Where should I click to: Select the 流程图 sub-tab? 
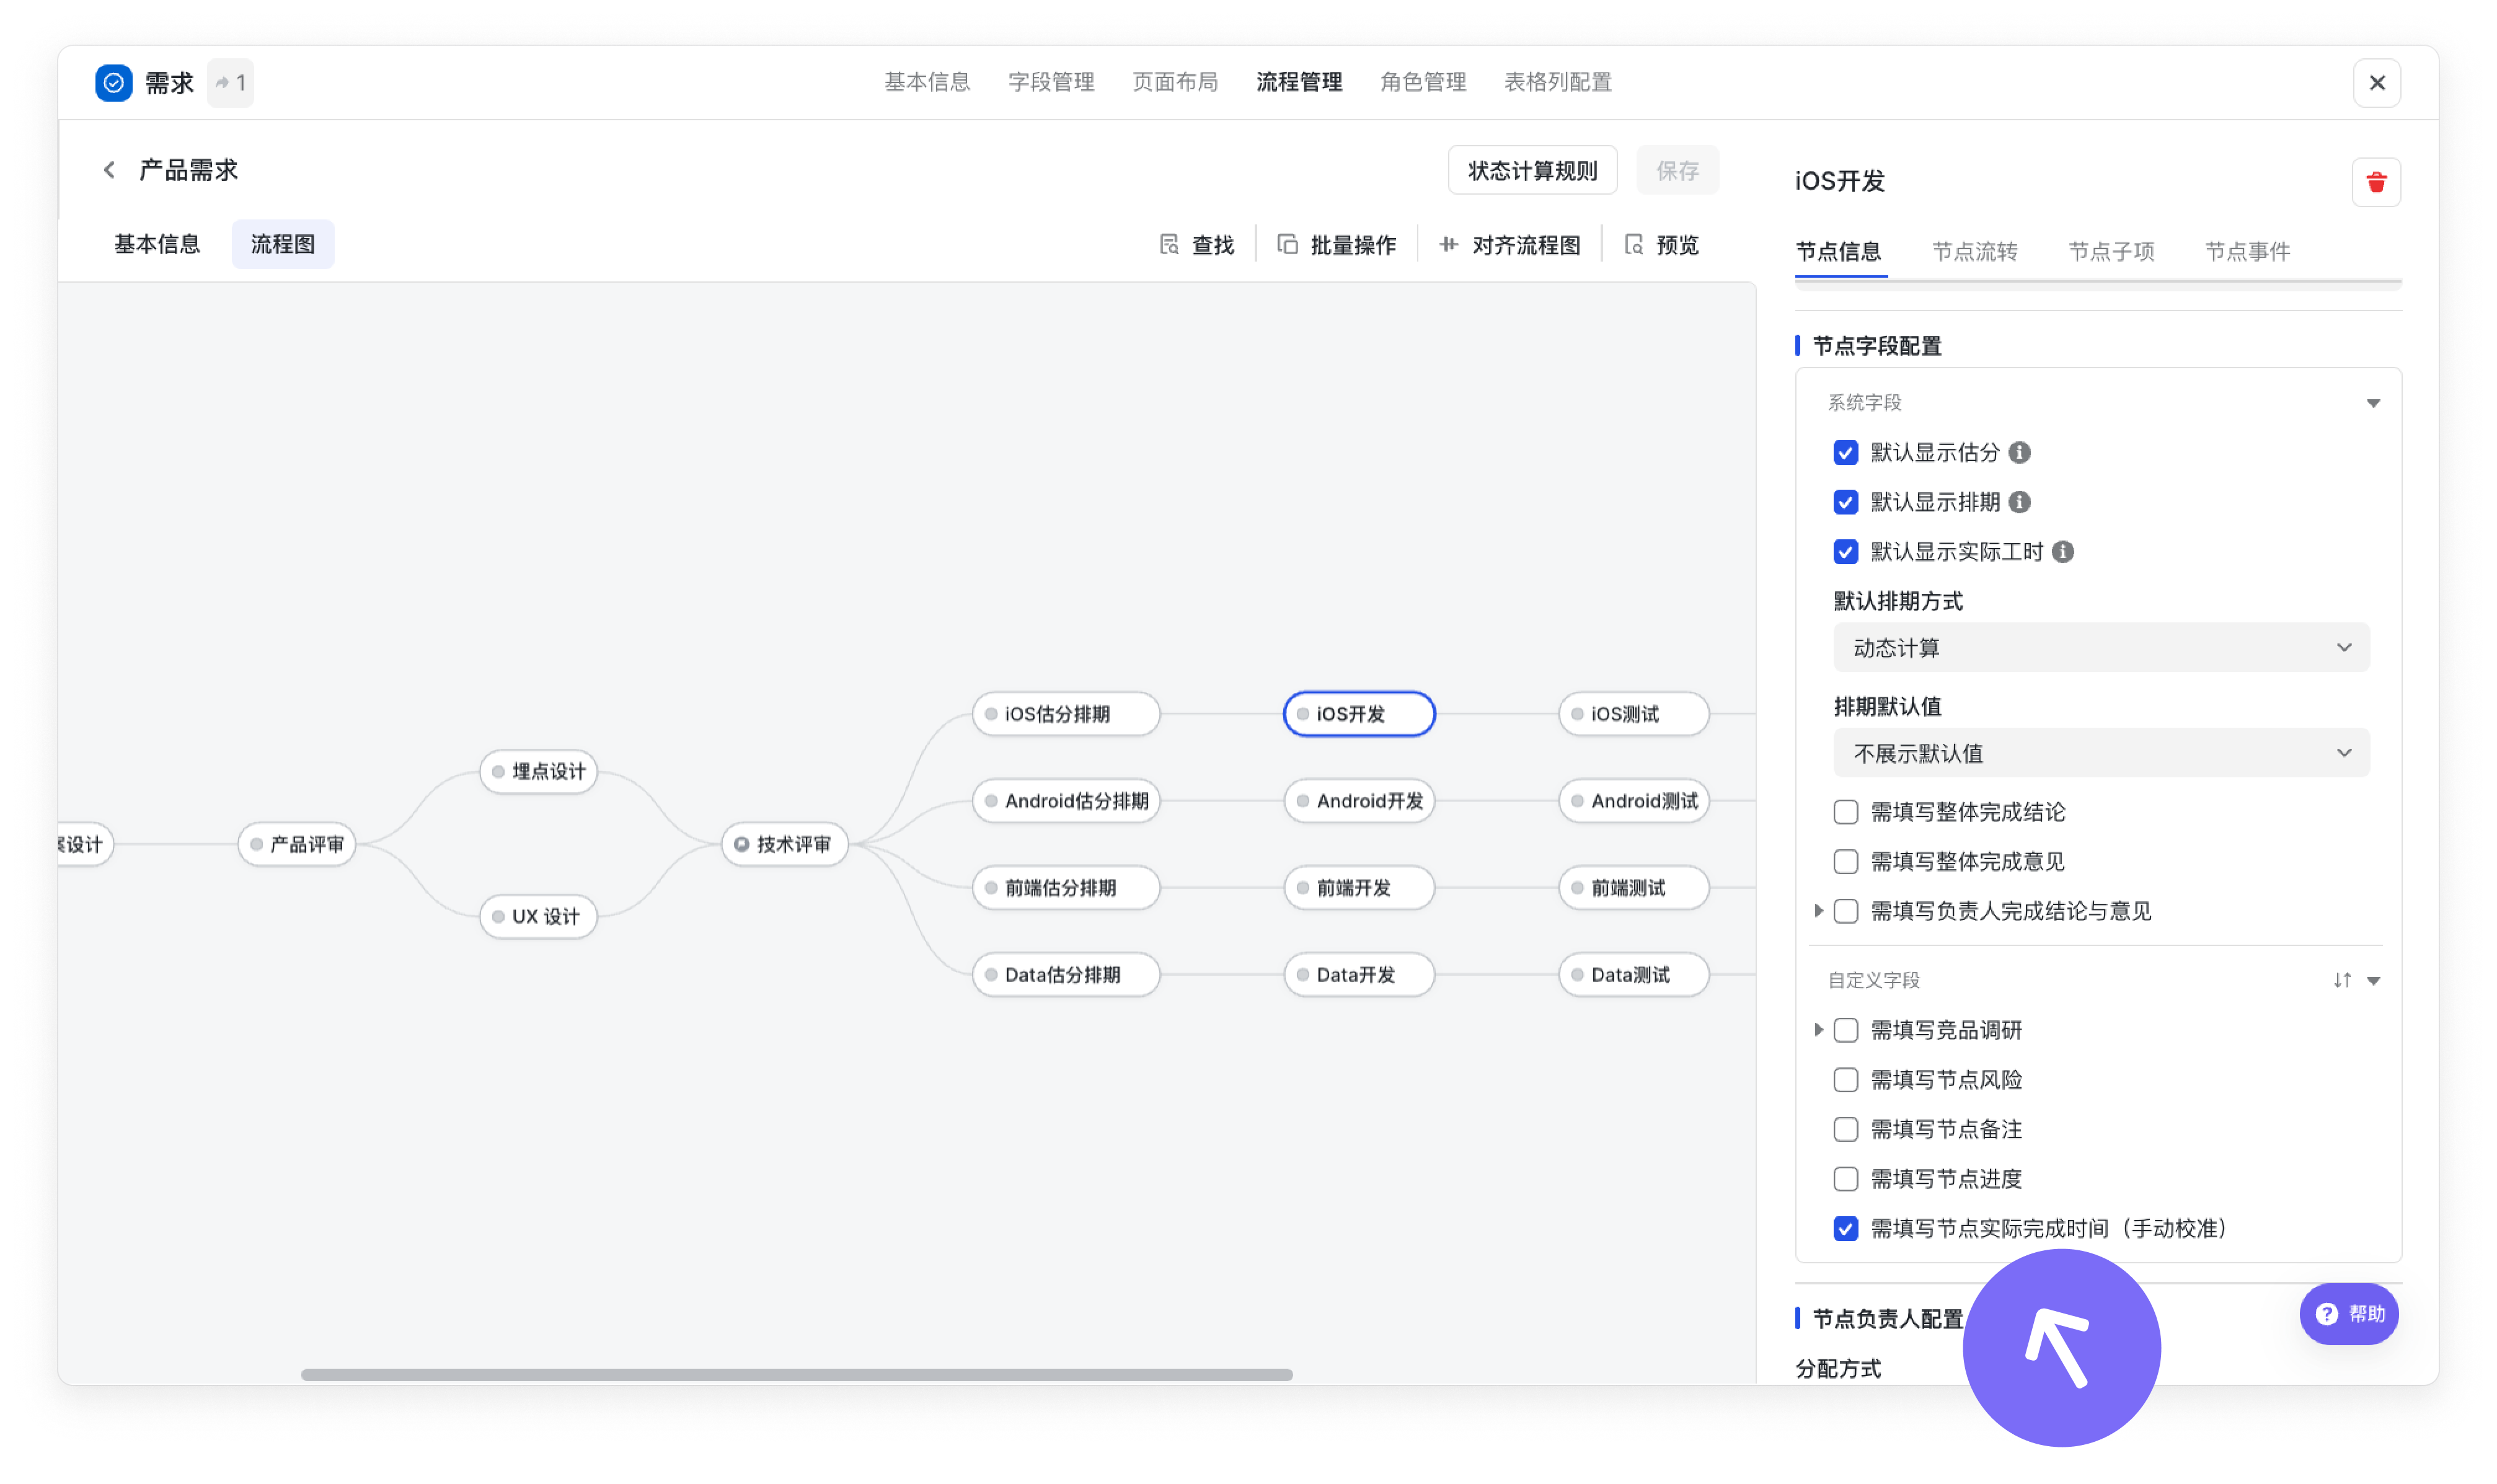tap(283, 245)
